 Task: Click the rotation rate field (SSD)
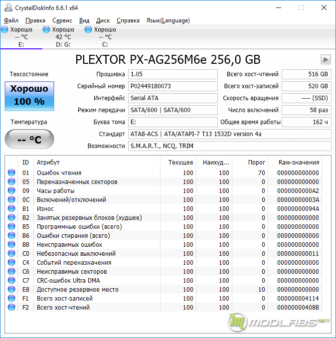click(x=307, y=98)
